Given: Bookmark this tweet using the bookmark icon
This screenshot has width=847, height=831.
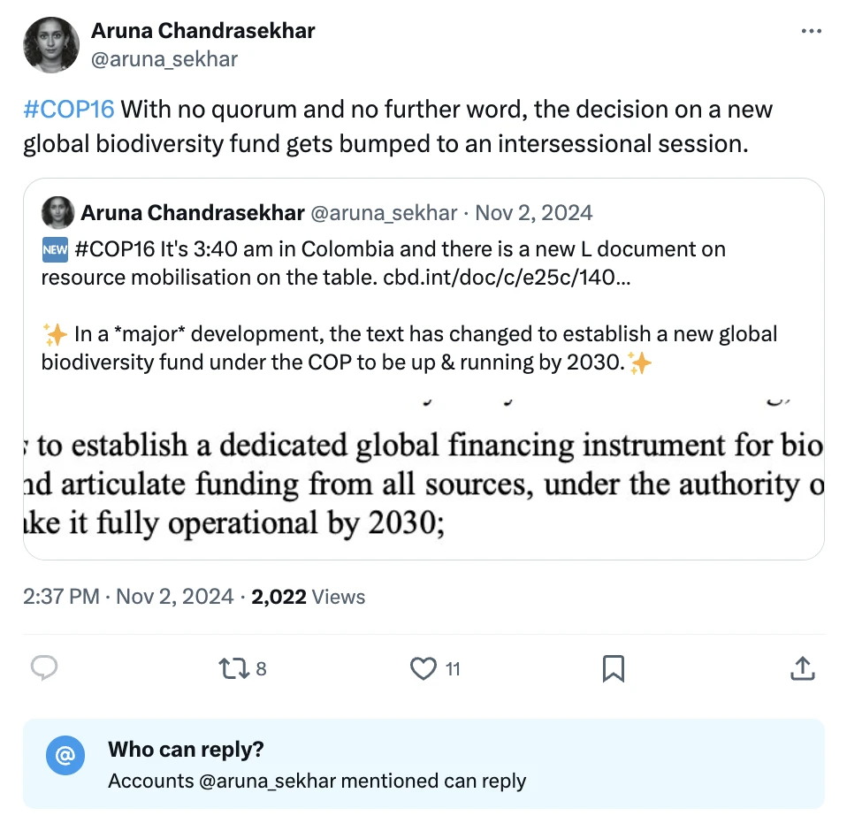Looking at the screenshot, I should [614, 669].
